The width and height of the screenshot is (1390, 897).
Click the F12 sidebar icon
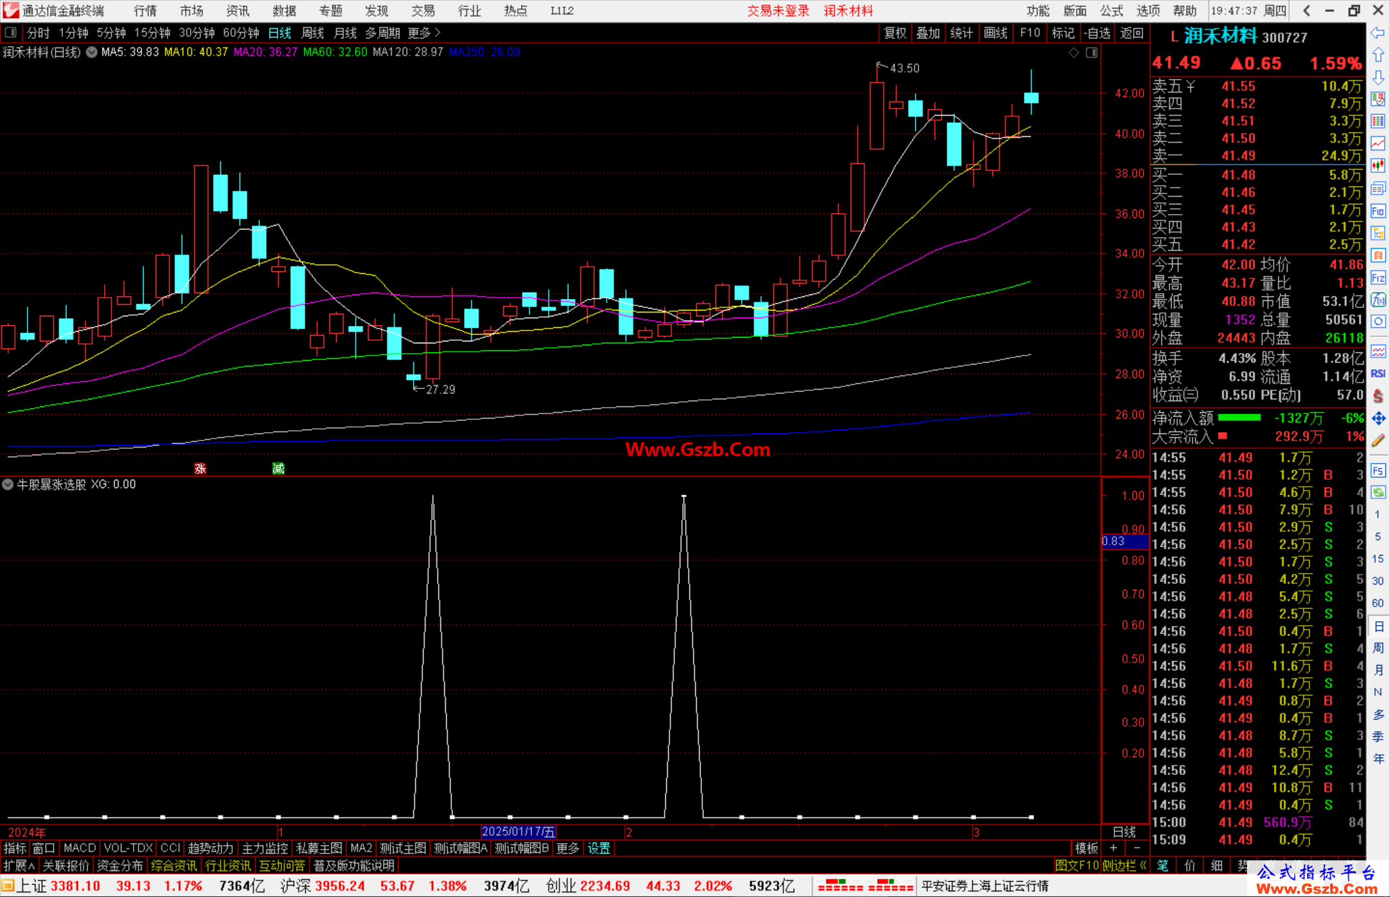coord(1378,278)
